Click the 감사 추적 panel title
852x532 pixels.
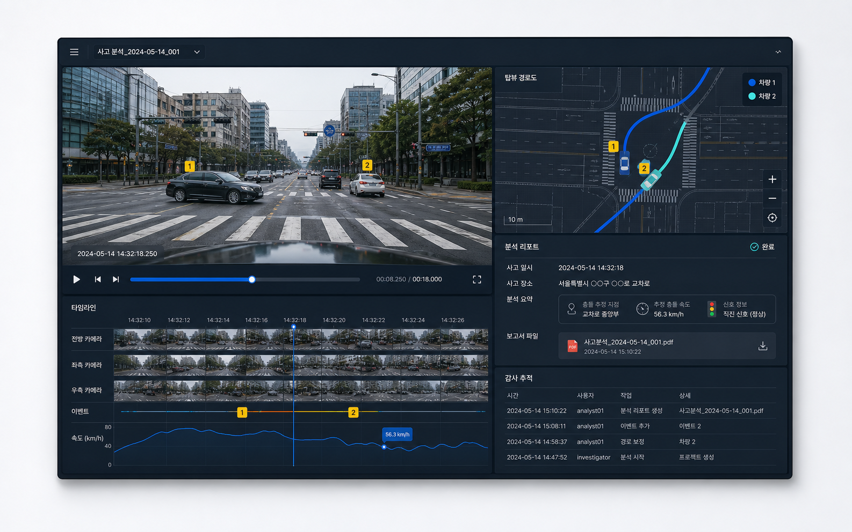pos(518,378)
